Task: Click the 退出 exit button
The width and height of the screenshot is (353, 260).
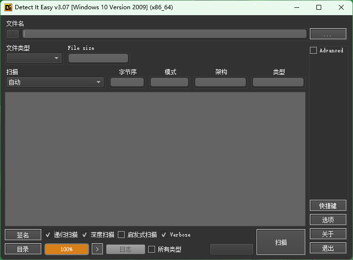Action: [328, 248]
